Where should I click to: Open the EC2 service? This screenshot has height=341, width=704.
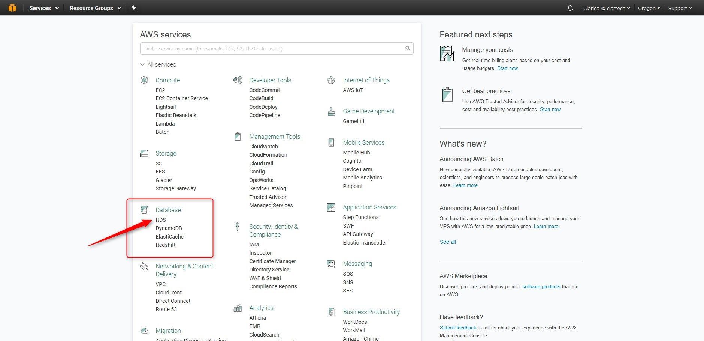[160, 90]
